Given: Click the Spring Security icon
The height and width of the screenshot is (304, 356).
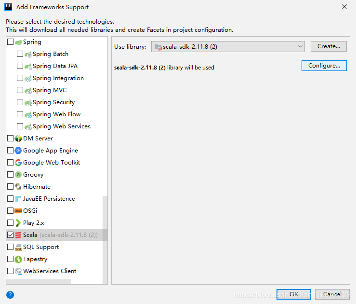Looking at the screenshot, I should pos(28,103).
